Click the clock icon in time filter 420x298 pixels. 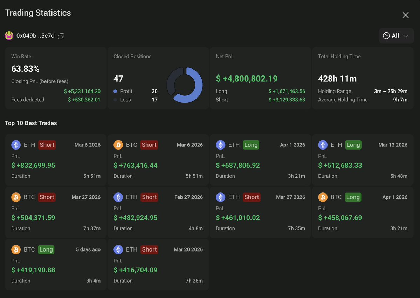[386, 36]
